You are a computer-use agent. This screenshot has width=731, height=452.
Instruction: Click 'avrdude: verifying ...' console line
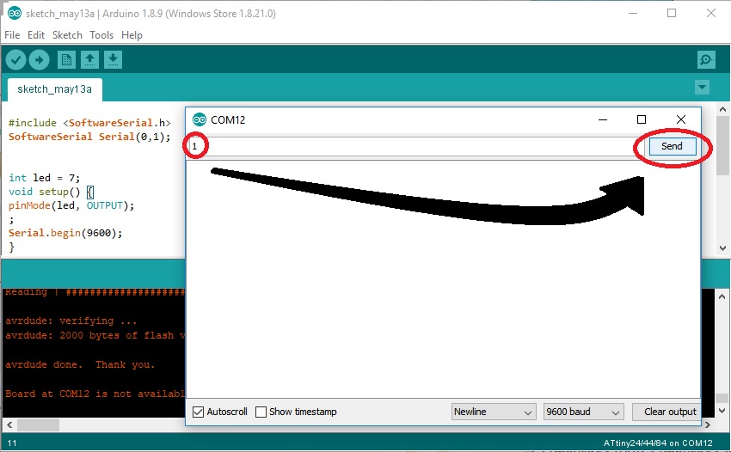click(71, 321)
